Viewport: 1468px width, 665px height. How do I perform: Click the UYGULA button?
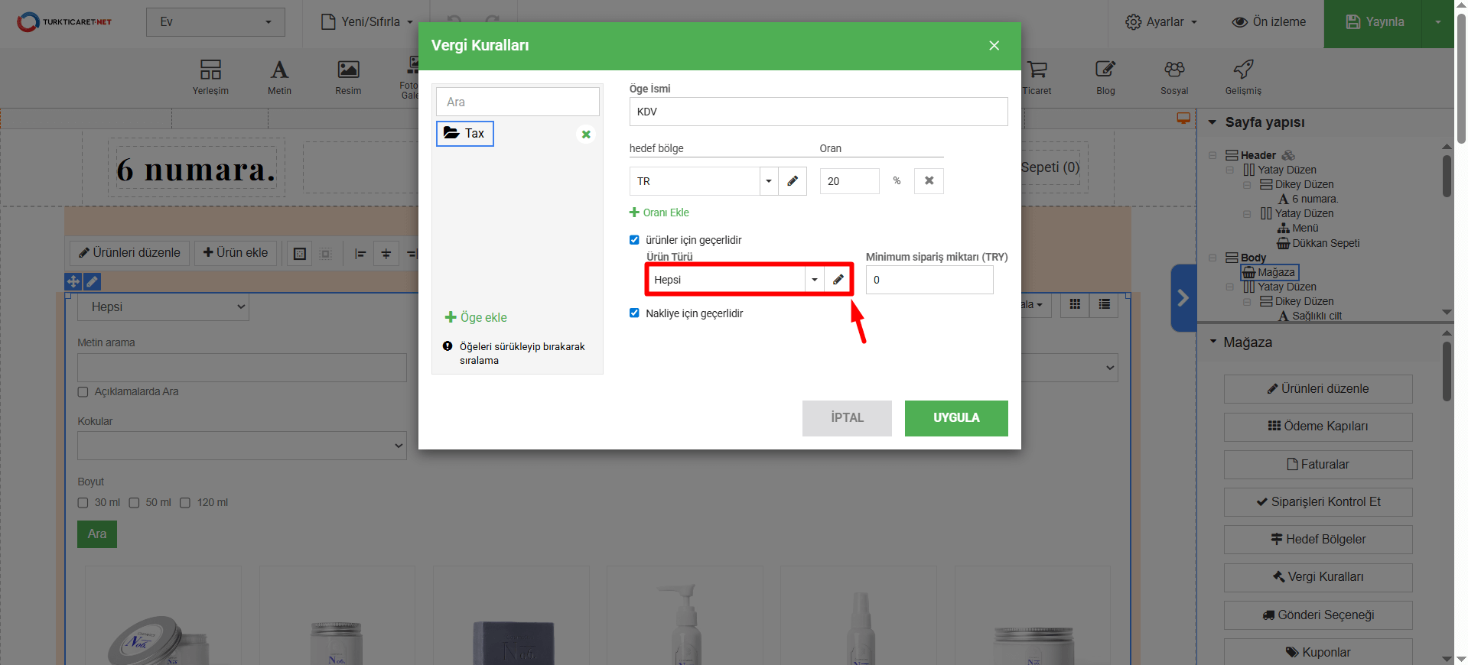click(x=955, y=418)
